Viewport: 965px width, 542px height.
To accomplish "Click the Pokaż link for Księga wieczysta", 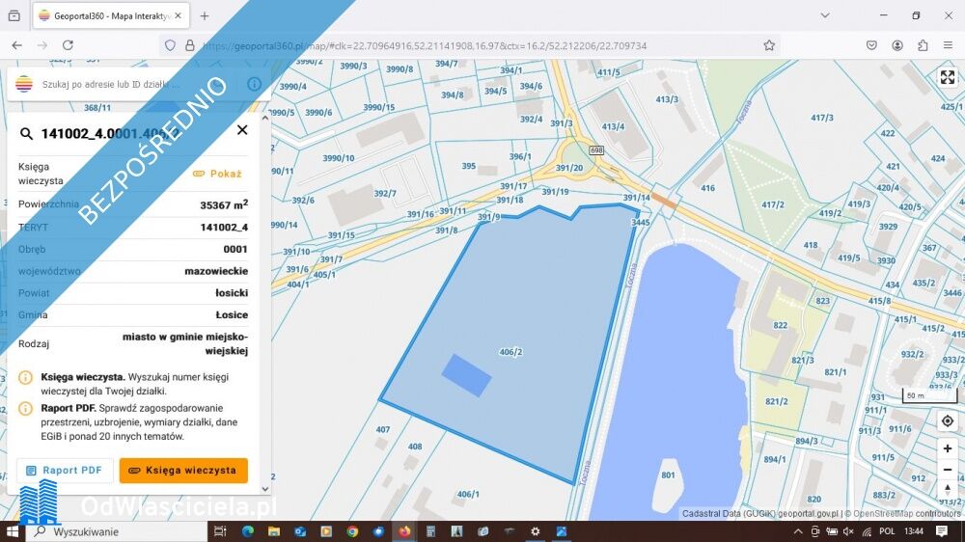I will tap(217, 174).
